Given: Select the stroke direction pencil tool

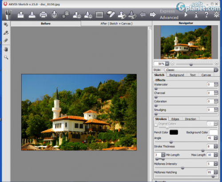Looking at the screenshot, I should [6, 33].
